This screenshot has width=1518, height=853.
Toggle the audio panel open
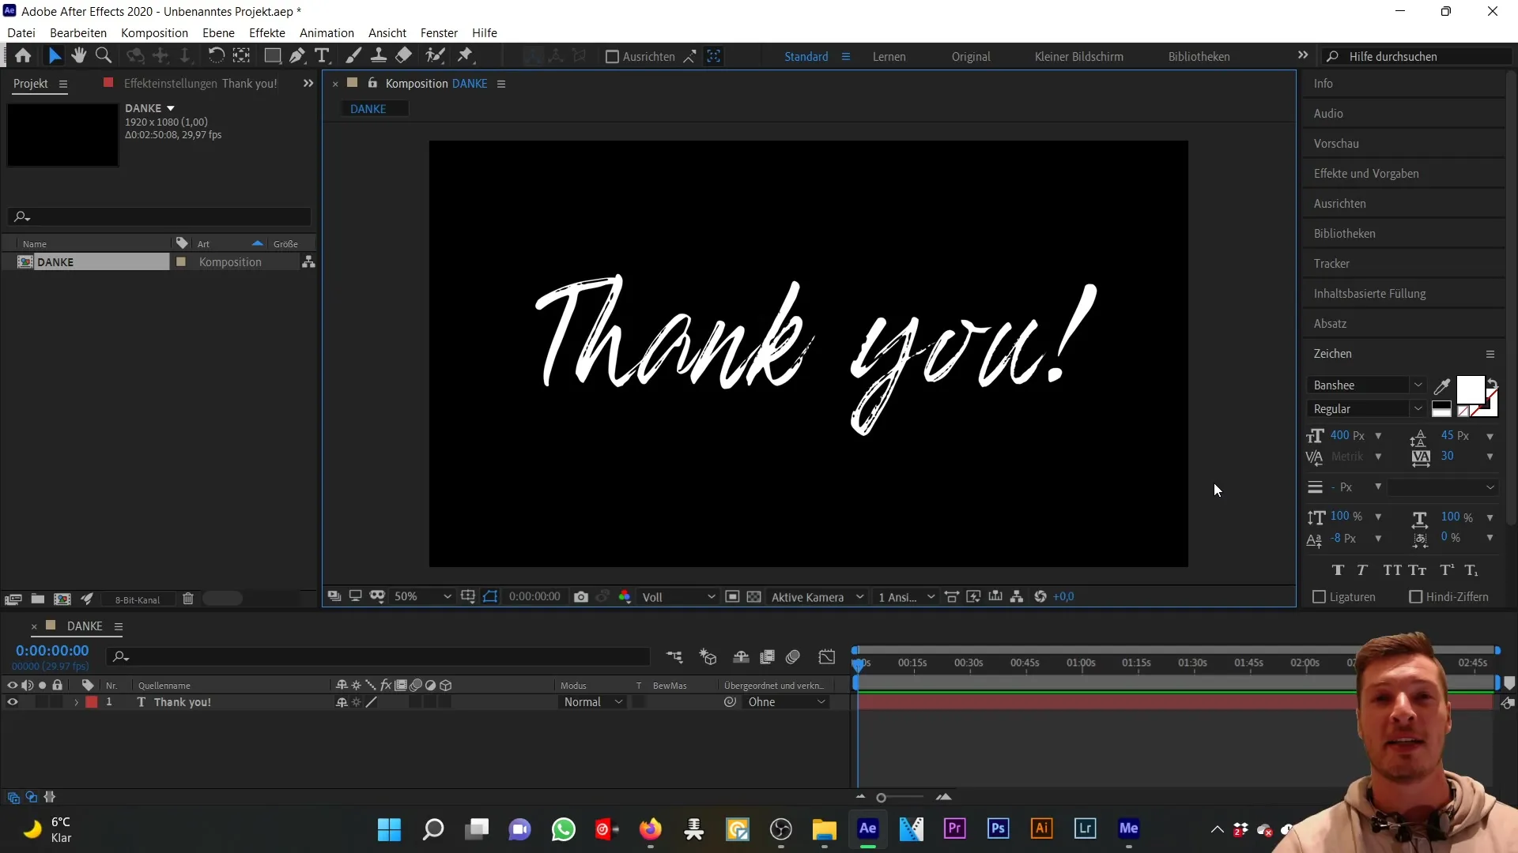click(x=1329, y=114)
